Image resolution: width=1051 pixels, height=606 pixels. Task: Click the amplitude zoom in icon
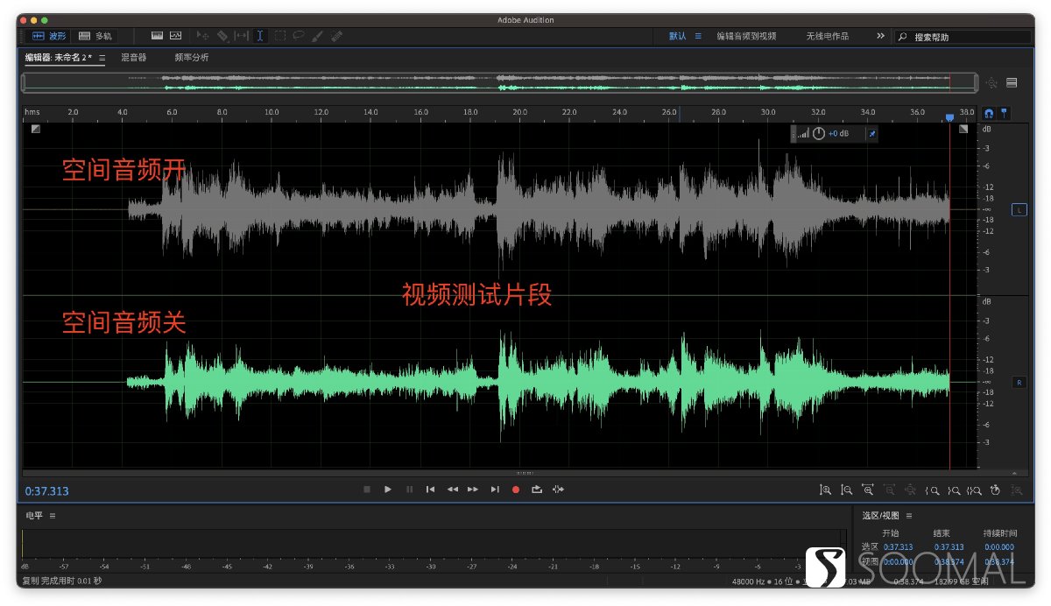pyautogui.click(x=826, y=490)
